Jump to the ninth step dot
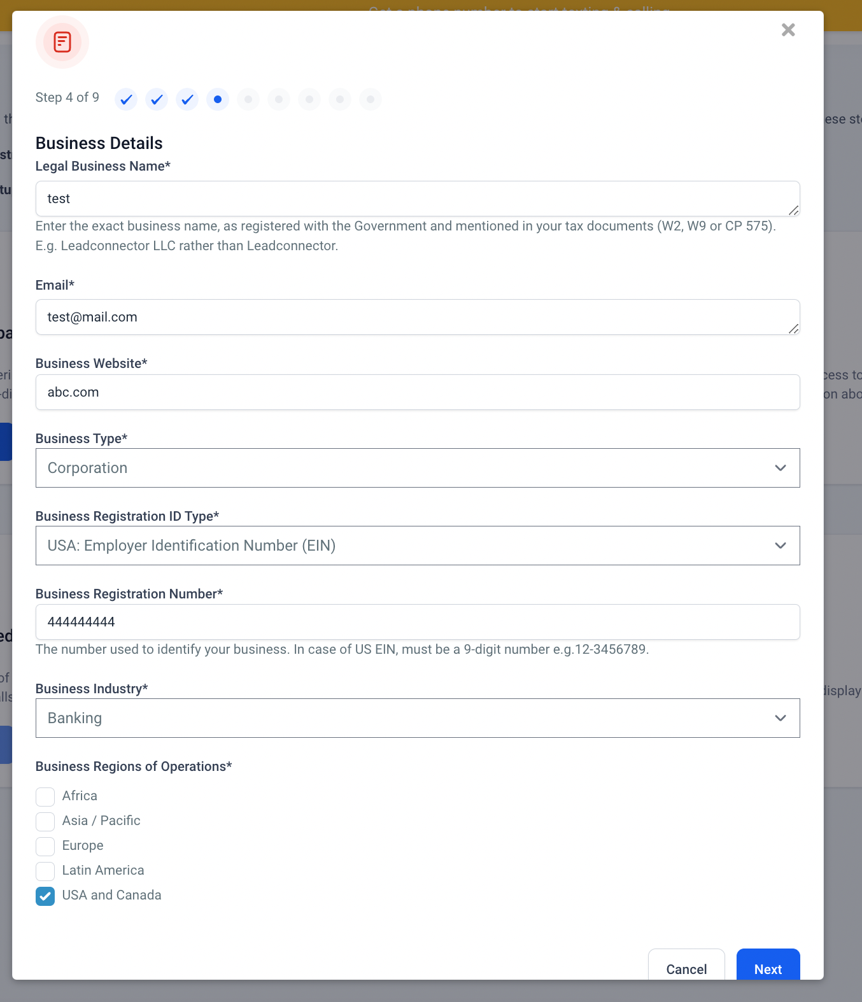862x1002 pixels. coord(371,99)
